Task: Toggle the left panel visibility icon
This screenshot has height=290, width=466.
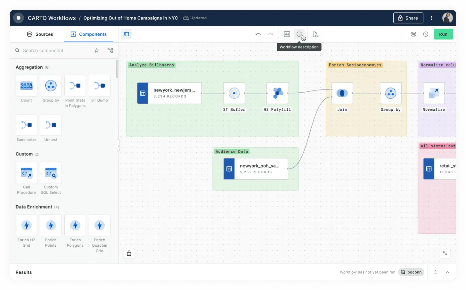Action: click(126, 34)
